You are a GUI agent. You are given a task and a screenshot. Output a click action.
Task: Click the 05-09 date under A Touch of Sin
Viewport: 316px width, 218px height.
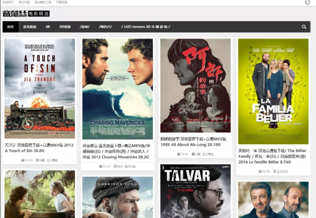(x=27, y=160)
